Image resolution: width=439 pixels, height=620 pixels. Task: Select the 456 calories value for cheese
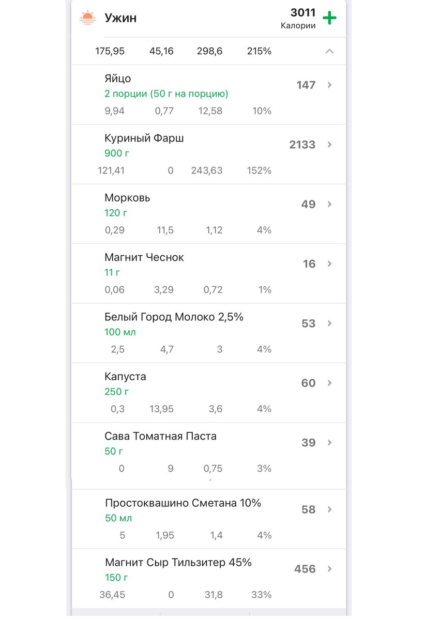[x=305, y=569]
